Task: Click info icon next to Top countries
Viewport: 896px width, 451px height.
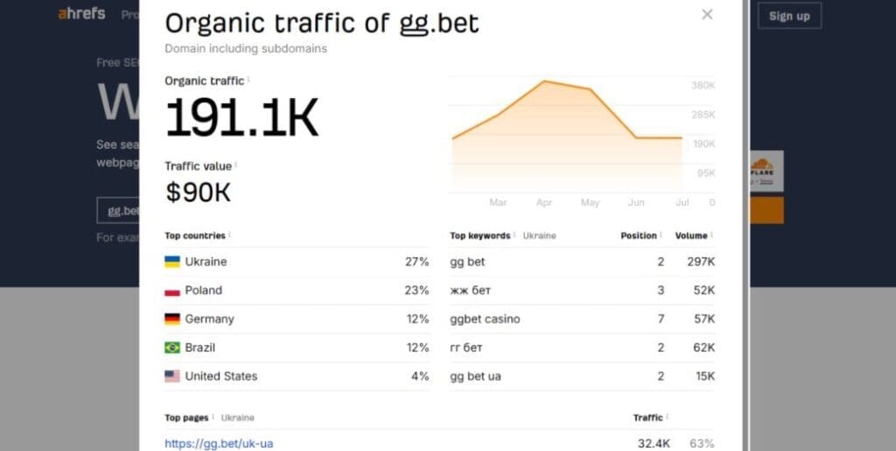Action: tap(229, 235)
